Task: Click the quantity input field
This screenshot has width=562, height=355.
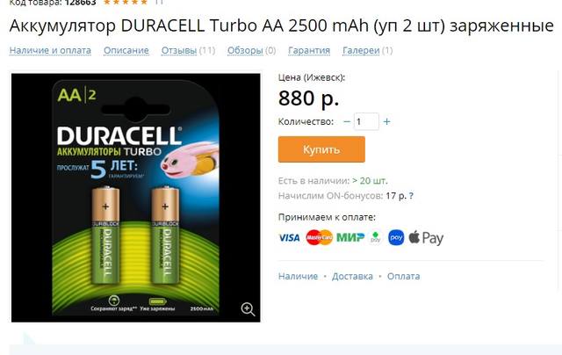Action: (x=366, y=121)
